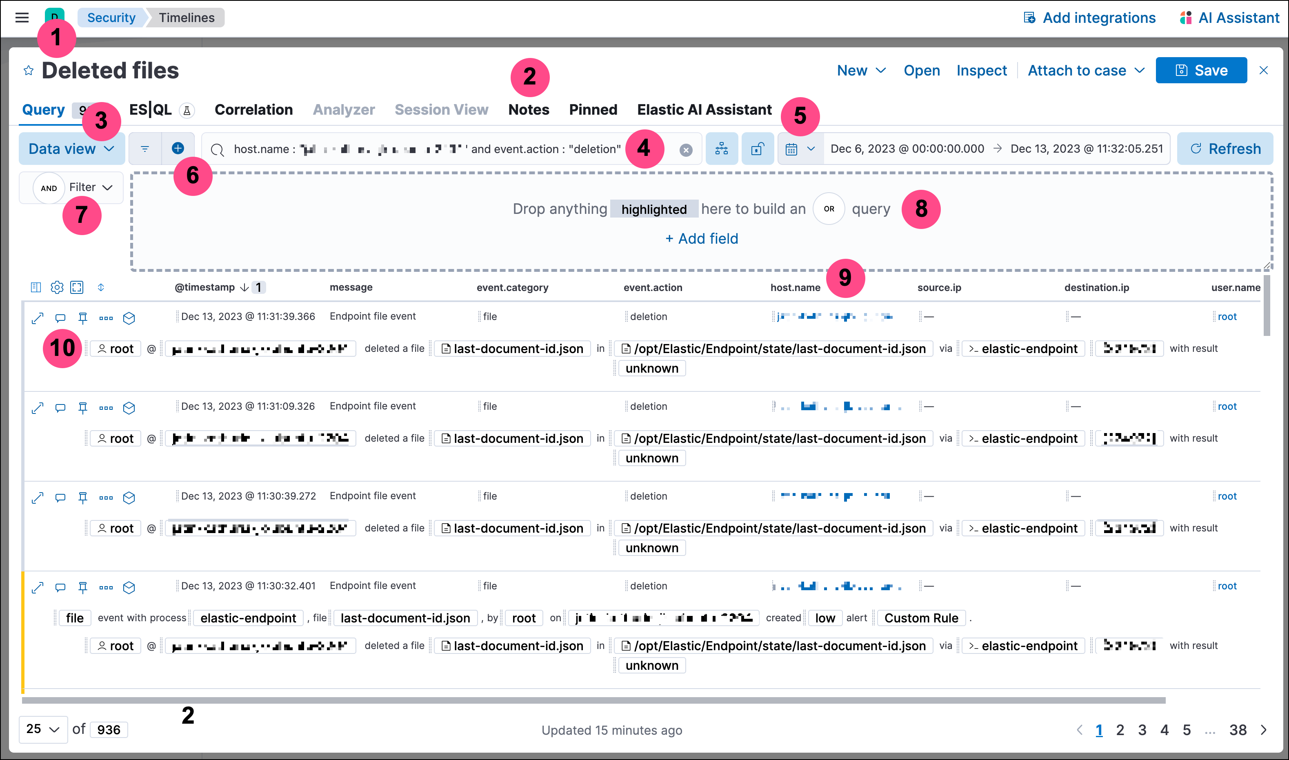Click the add note comment icon

click(x=60, y=317)
